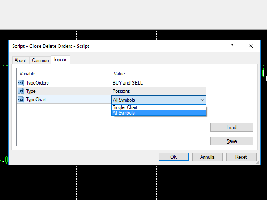
Task: Open the TypeChart value dropdown arrow
Action: click(x=202, y=100)
